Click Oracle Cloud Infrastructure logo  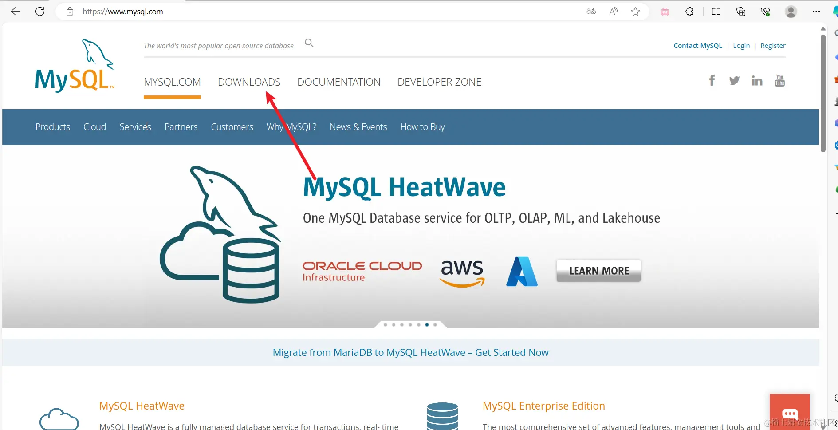tap(362, 271)
